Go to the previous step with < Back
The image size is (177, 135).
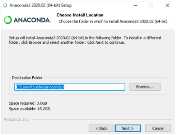(102, 128)
